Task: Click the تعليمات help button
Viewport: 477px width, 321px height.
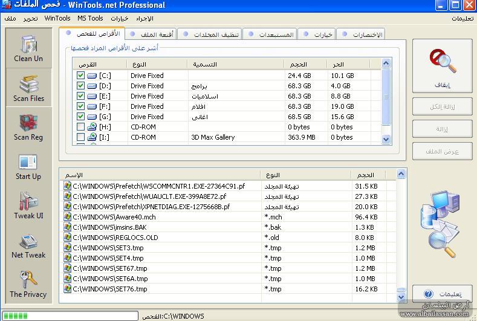Action: point(443,294)
